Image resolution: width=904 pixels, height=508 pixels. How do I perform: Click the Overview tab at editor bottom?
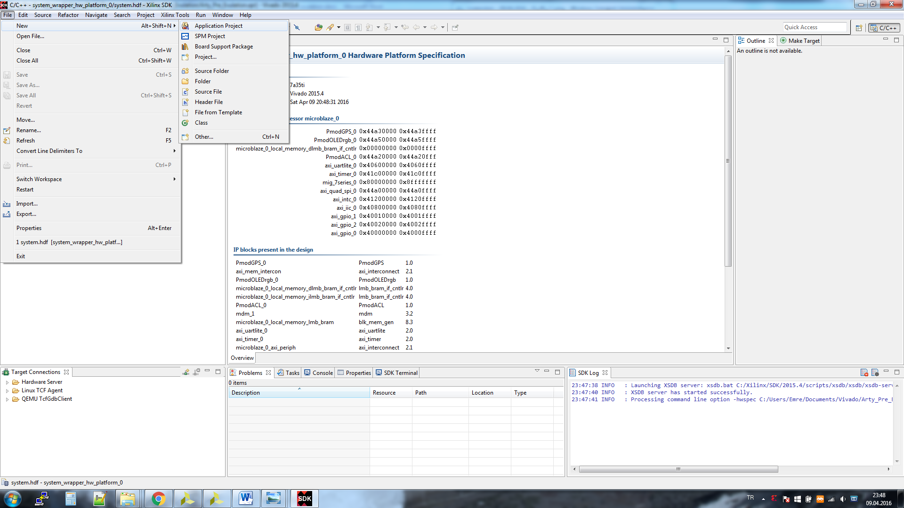(242, 358)
